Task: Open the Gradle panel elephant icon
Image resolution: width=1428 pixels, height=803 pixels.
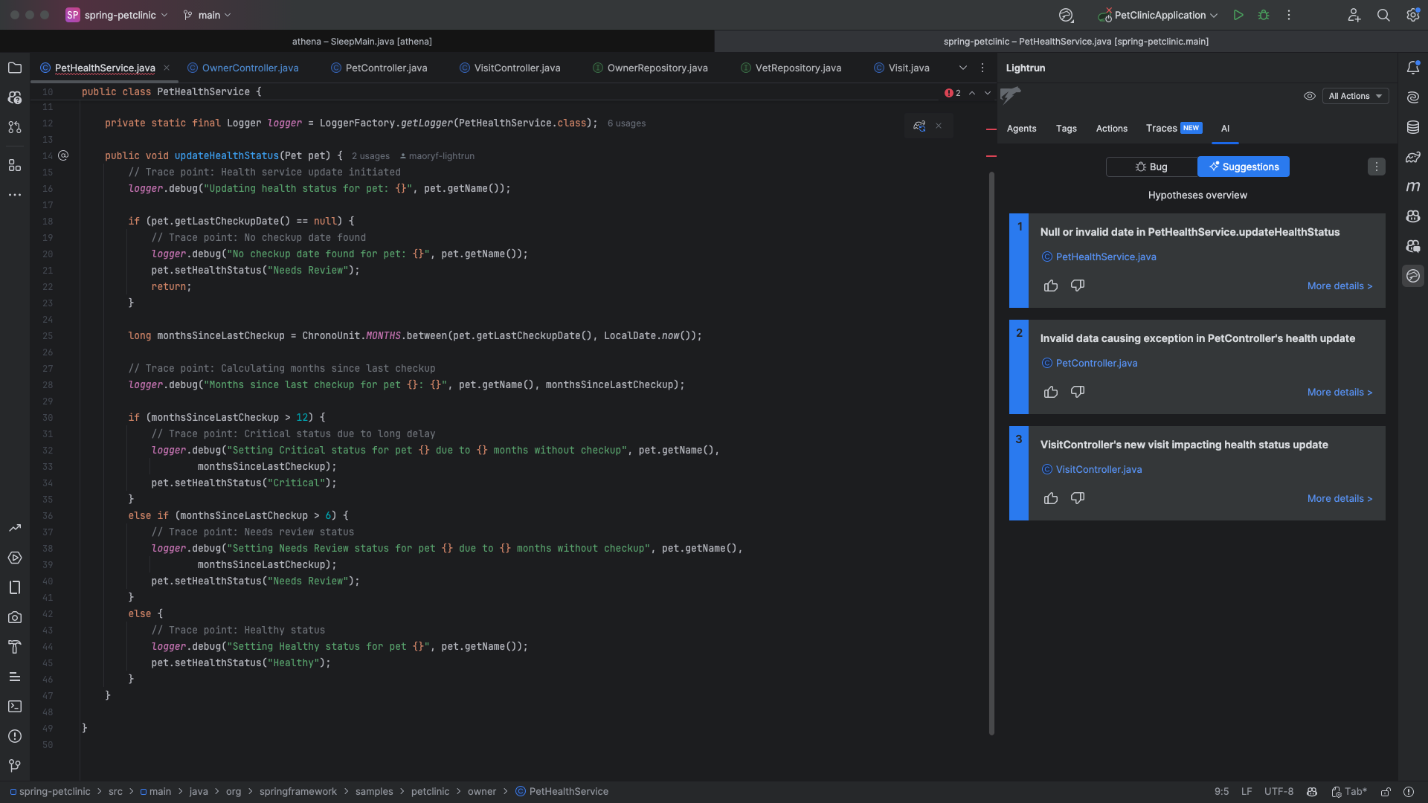Action: click(x=1414, y=157)
